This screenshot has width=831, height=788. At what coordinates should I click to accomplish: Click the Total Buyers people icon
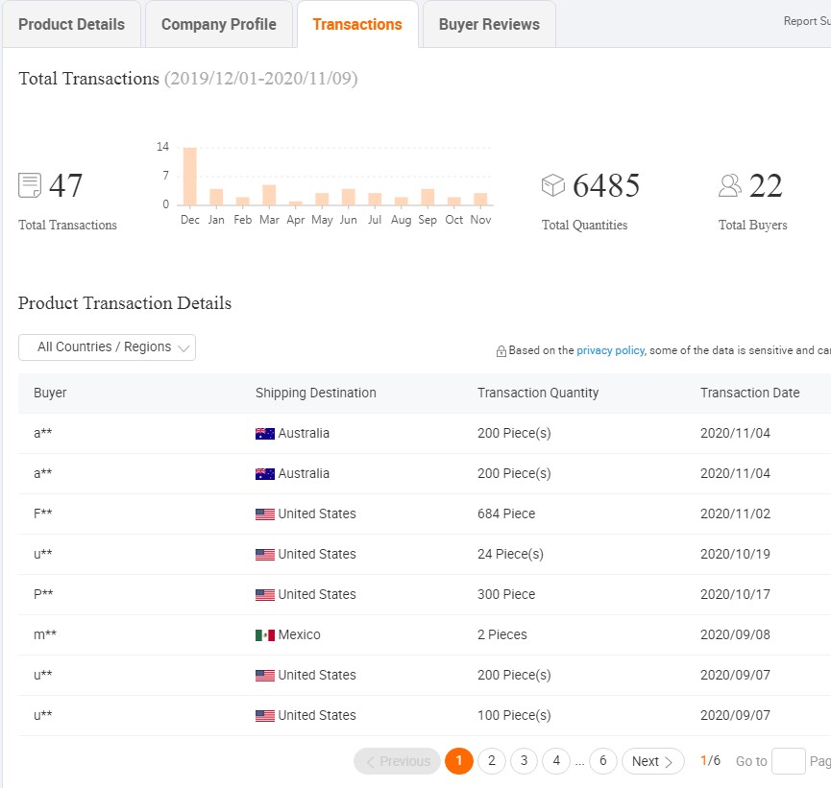pos(730,185)
